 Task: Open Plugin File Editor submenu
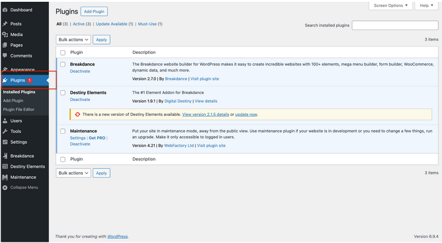(x=18, y=109)
